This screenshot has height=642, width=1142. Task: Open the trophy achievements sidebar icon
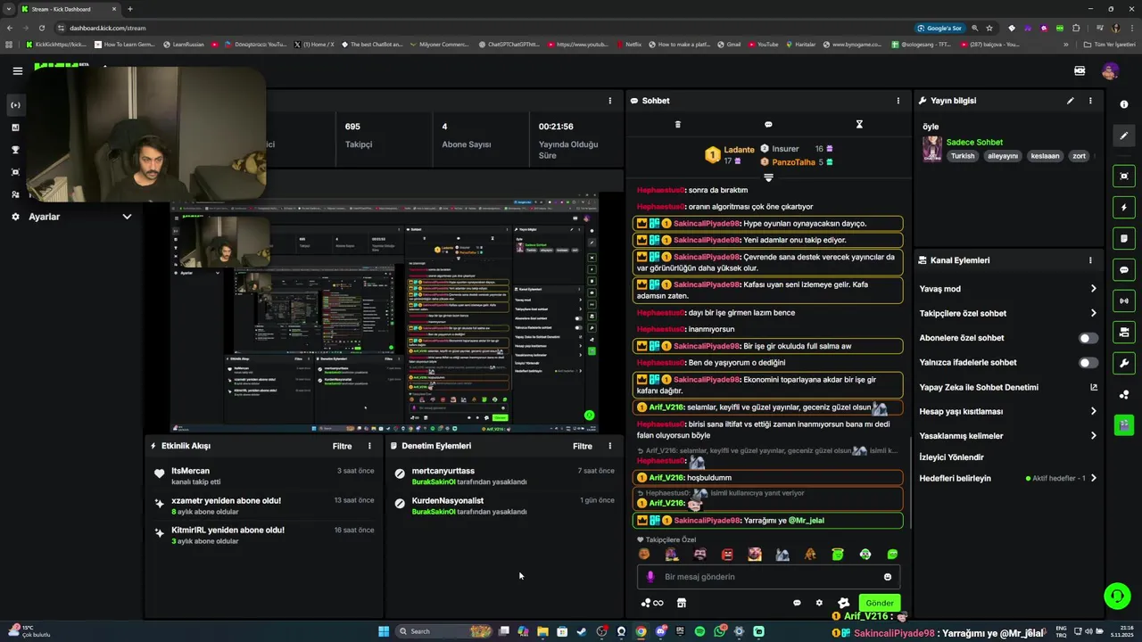pyautogui.click(x=15, y=150)
